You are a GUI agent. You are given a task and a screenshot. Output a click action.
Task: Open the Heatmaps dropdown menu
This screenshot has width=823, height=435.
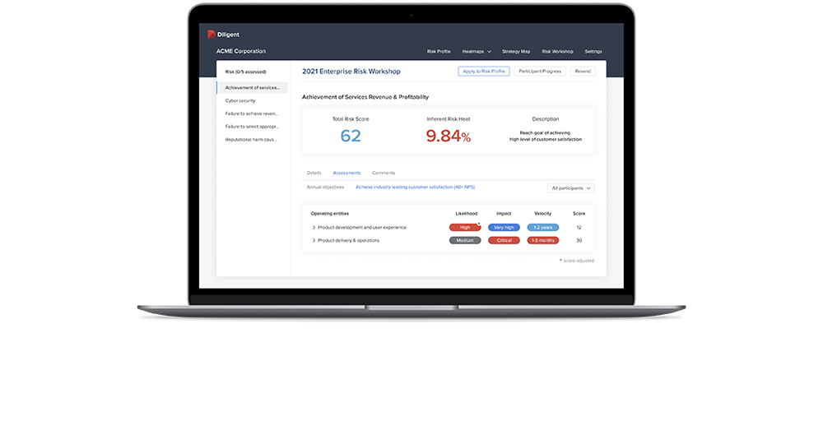click(477, 51)
